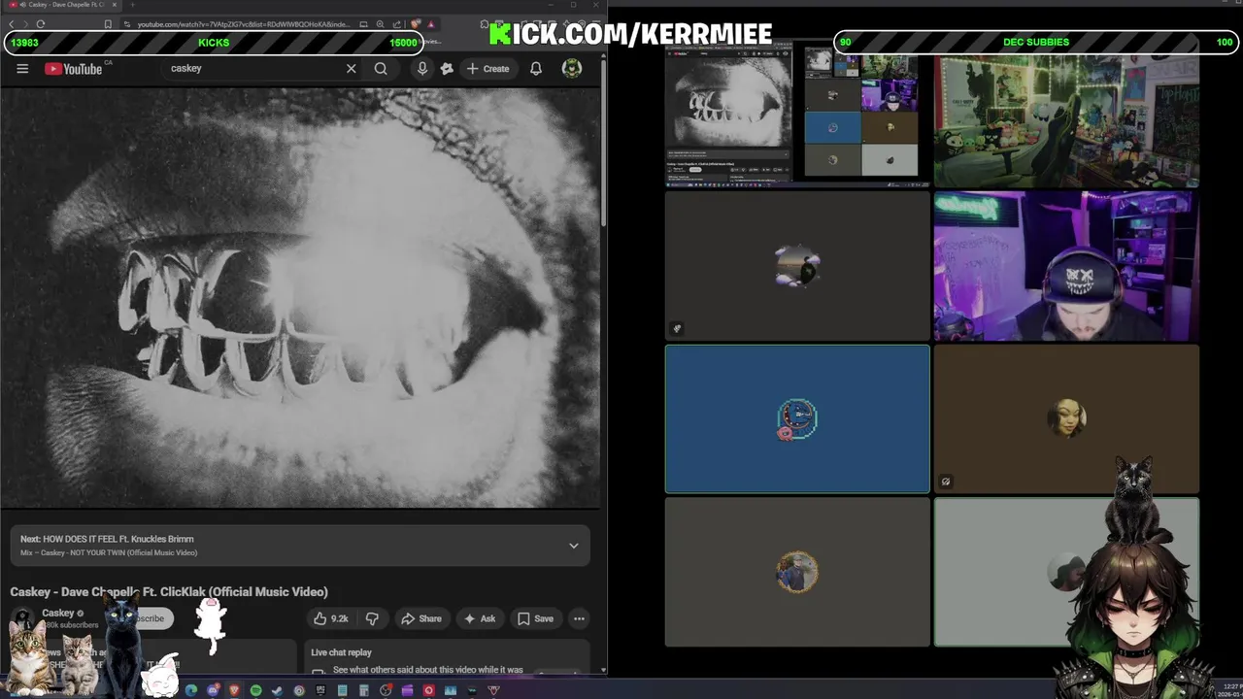Viewport: 1243px width, 699px height.
Task: Open the Brave Rewards triangle icon
Action: pyautogui.click(x=430, y=24)
